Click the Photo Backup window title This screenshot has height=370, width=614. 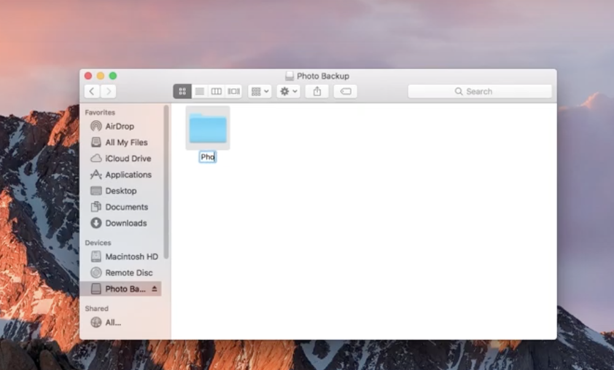coord(323,76)
